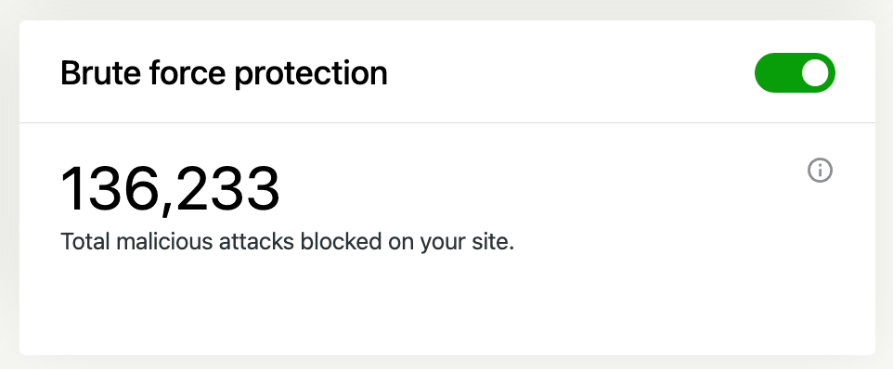Select the digits "136" in the counter
The height and width of the screenshot is (369, 893).
109,189
